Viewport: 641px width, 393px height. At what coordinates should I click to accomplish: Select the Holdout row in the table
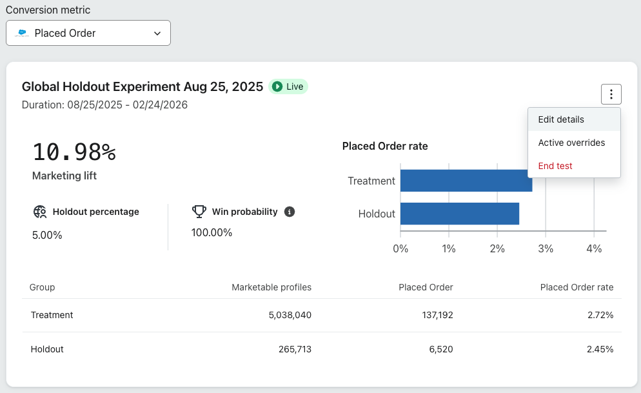[321, 349]
